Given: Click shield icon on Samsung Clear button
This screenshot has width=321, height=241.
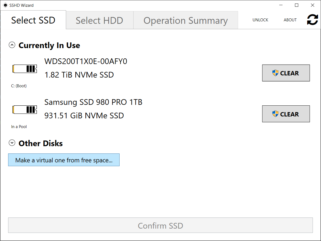Looking at the screenshot, I should pyautogui.click(x=275, y=114).
